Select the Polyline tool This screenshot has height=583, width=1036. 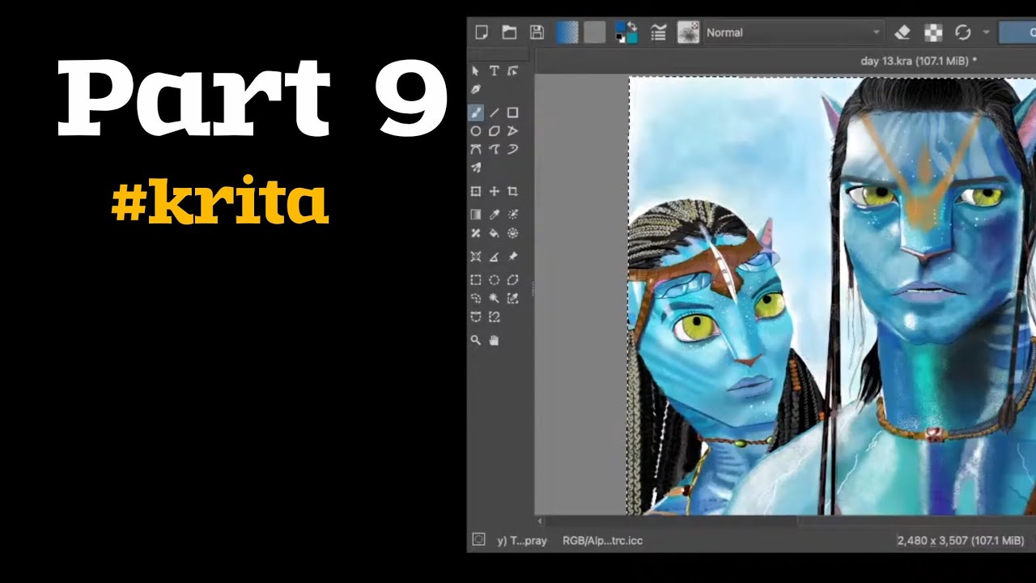tap(512, 131)
